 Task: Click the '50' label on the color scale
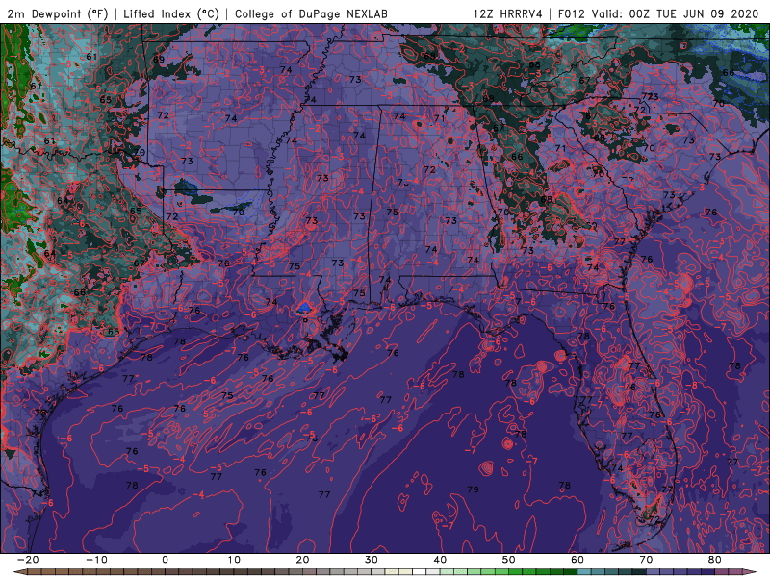[509, 560]
